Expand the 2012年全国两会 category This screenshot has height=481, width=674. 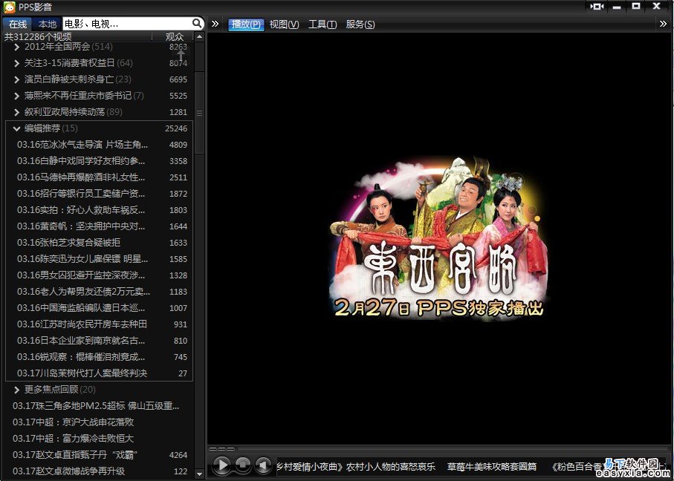pyautogui.click(x=18, y=47)
